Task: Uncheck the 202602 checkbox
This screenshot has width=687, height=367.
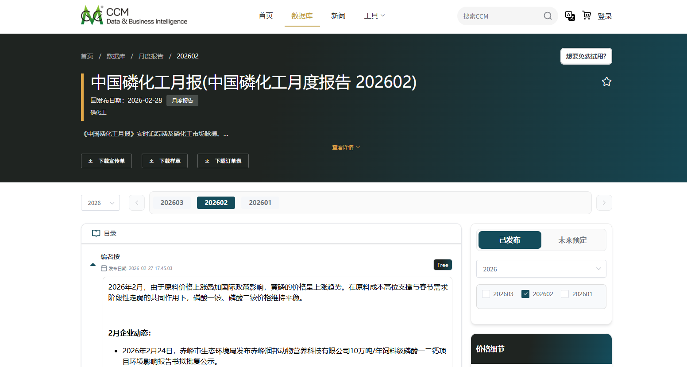Action: [525, 294]
